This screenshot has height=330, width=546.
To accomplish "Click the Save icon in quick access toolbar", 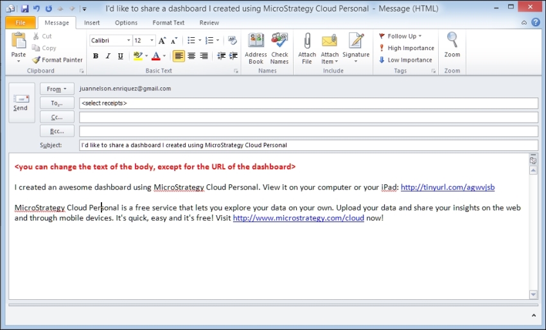I will 24,8.
